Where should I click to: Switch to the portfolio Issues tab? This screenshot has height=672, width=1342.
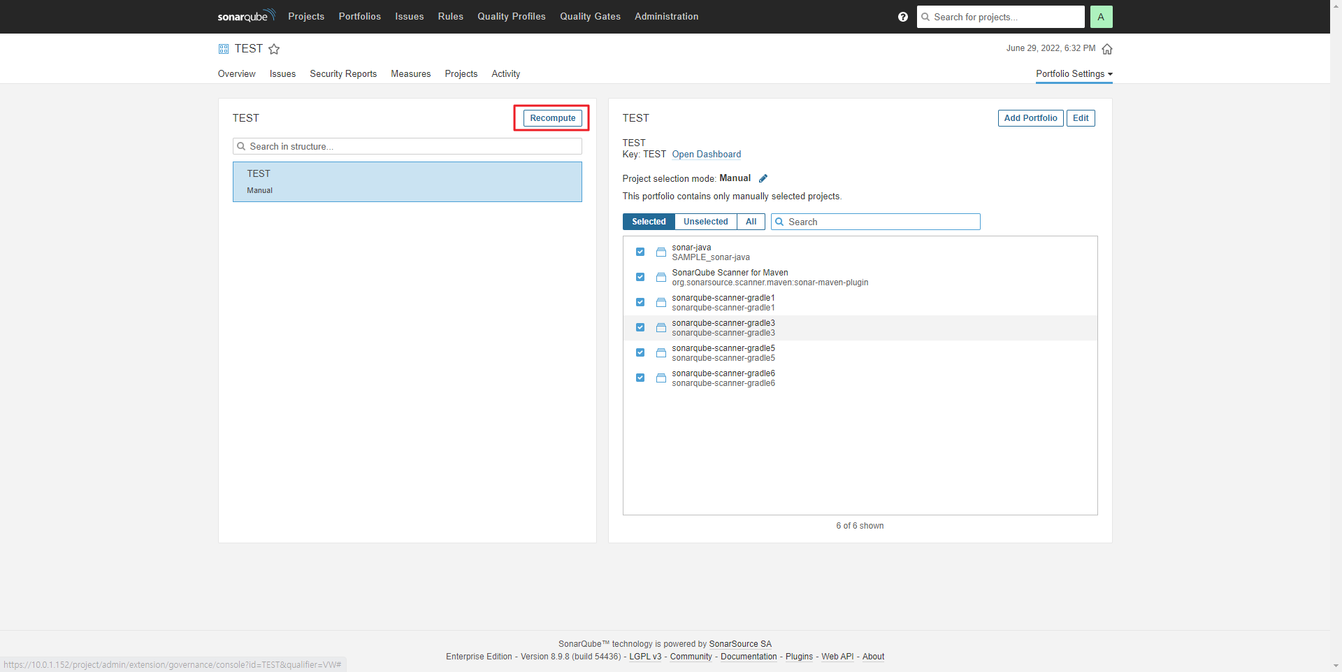click(x=282, y=74)
